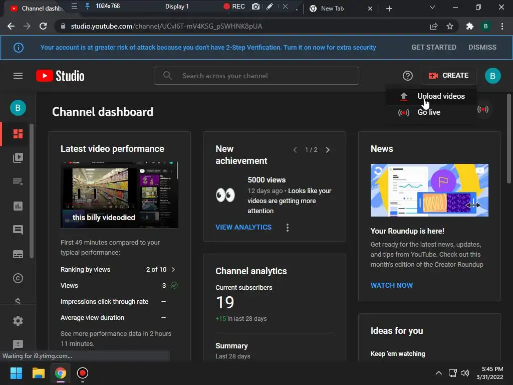Open the hamburger navigation menu in Studio
513x385 pixels.
[18, 76]
